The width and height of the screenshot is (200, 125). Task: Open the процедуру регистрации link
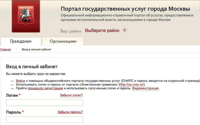pos(45,88)
